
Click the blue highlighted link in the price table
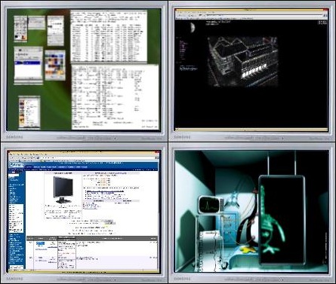tap(40, 243)
